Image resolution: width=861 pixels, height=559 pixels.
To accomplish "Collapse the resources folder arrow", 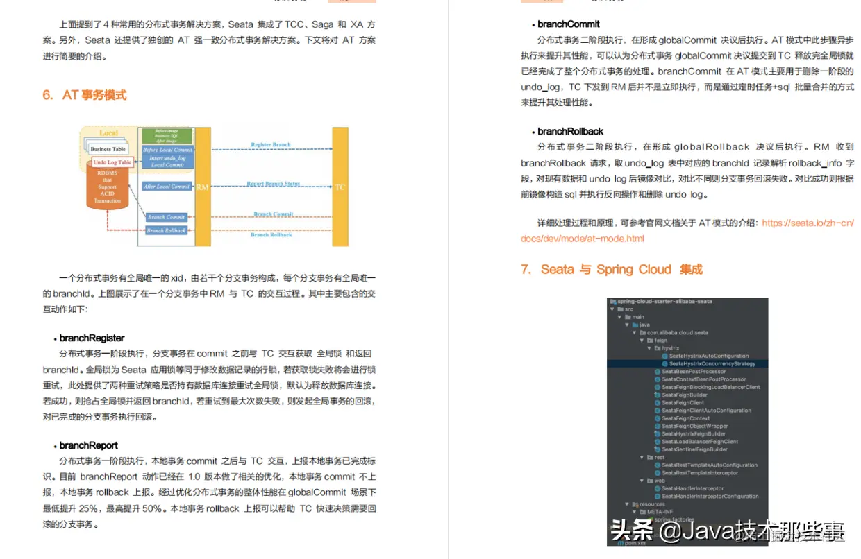I will [626, 504].
